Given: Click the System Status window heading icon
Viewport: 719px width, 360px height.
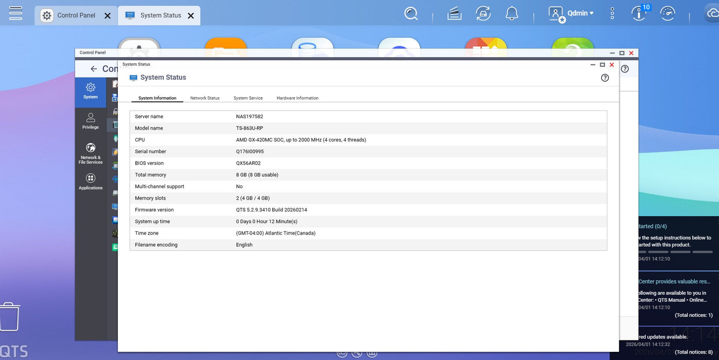Looking at the screenshot, I should pyautogui.click(x=133, y=78).
